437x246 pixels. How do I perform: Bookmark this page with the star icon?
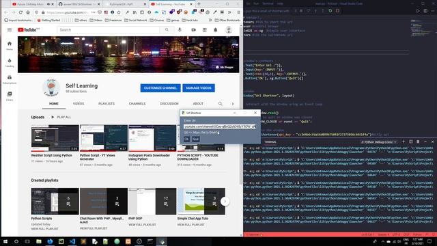pos(119,12)
